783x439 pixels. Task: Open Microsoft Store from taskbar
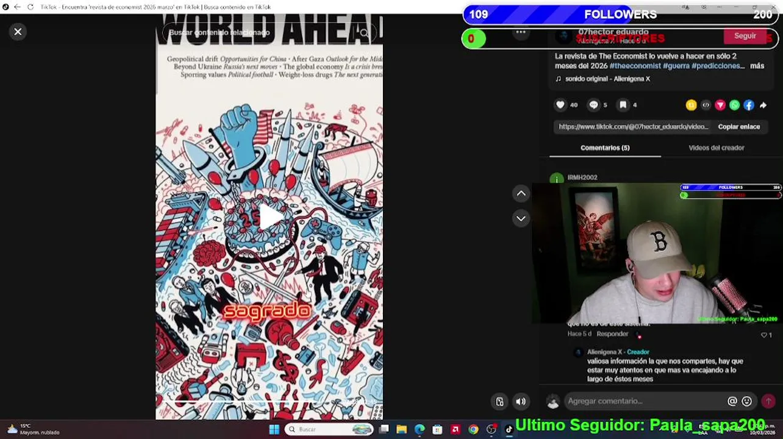point(437,429)
